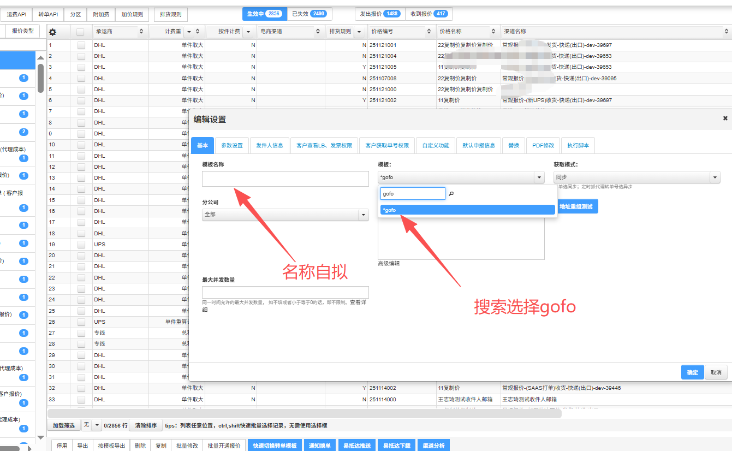Open the 客户查看LB、发票权限 tab
The height and width of the screenshot is (451, 732).
pos(324,145)
